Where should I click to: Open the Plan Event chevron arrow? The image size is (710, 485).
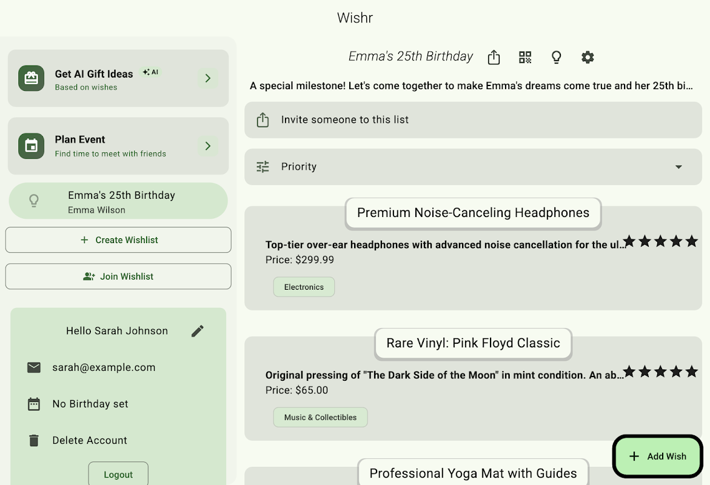click(x=208, y=146)
